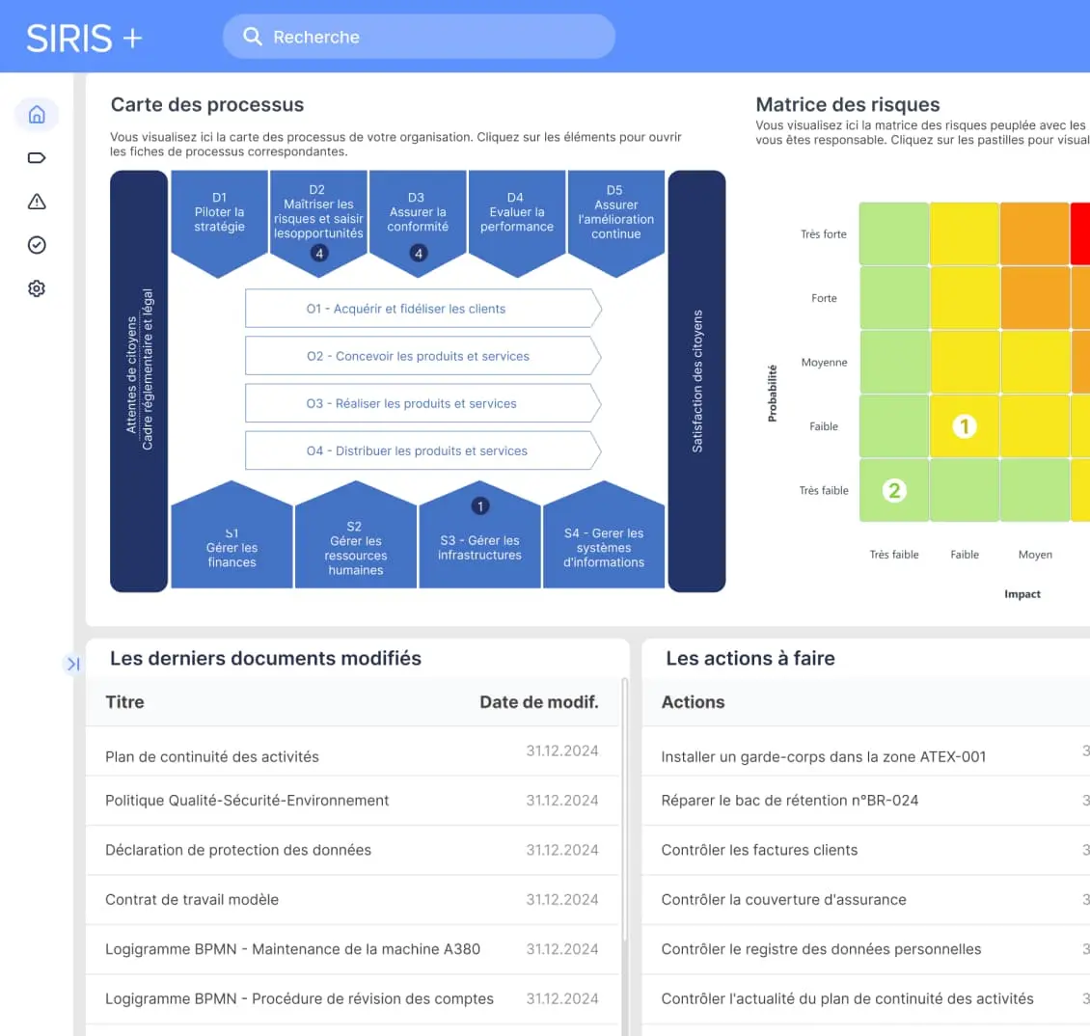Viewport: 1090px width, 1036px height.
Task: Click the badge 1 on S3 process
Action: pyautogui.click(x=480, y=506)
